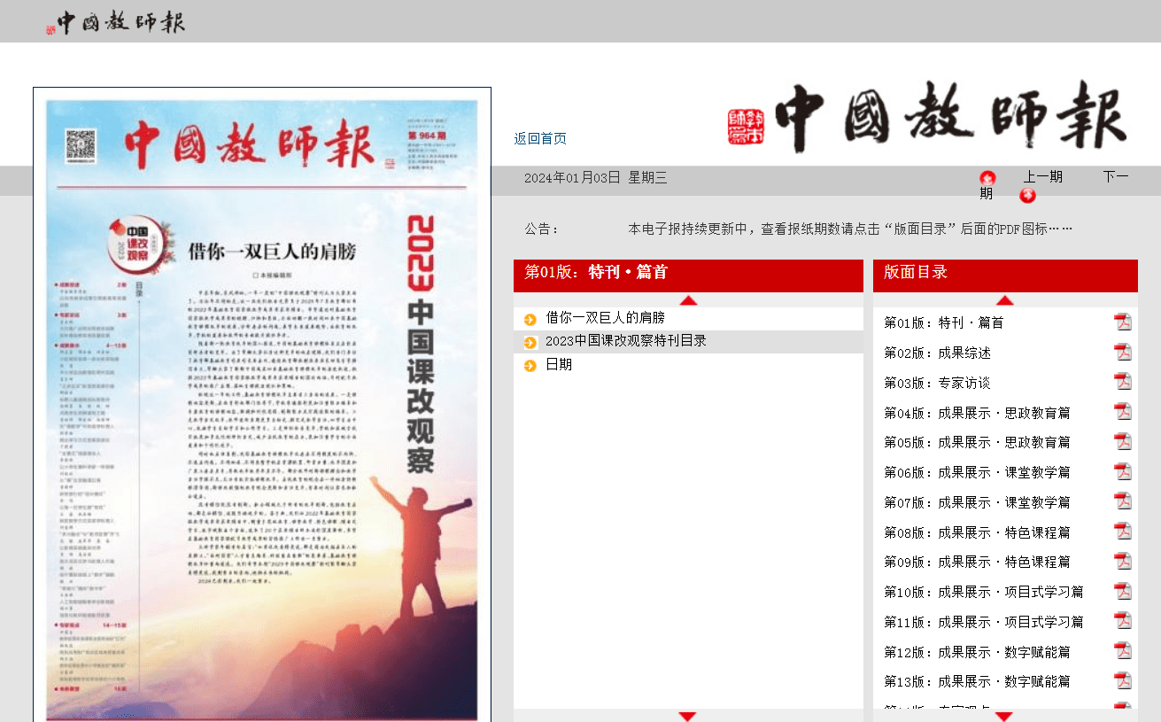The image size is (1161, 722).
Task: Click large 中国教师报 masthead banner
Action: 928,117
